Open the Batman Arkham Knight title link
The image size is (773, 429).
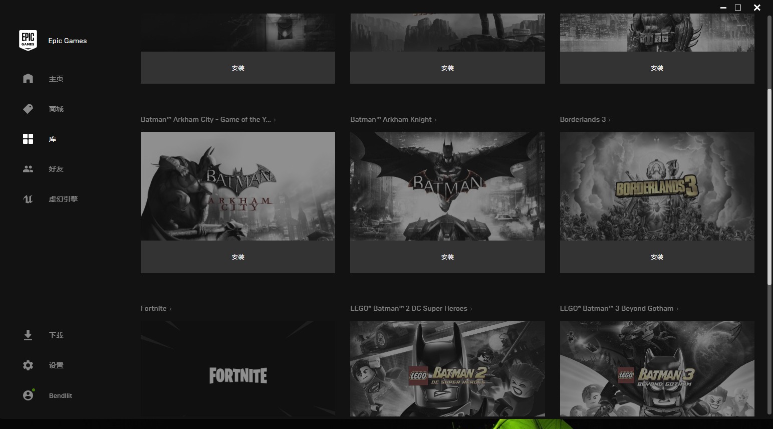pos(393,119)
